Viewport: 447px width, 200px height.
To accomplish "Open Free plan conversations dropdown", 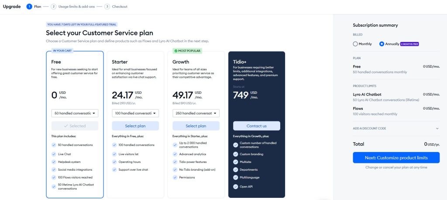I will tap(75, 113).
